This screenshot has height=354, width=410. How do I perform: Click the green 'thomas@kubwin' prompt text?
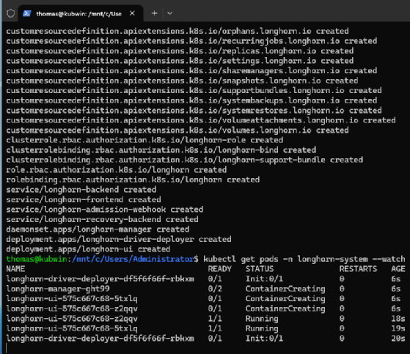pos(37,259)
